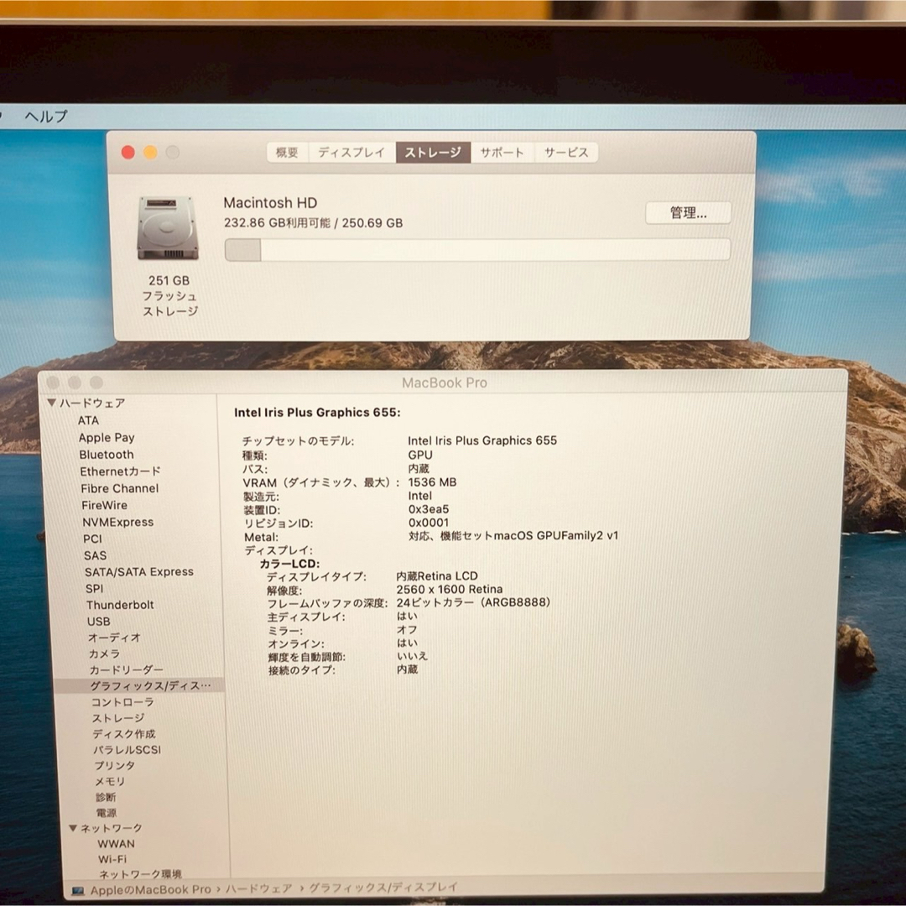Click the storage usage bar
Screen dimensions: 906x906
(x=477, y=250)
